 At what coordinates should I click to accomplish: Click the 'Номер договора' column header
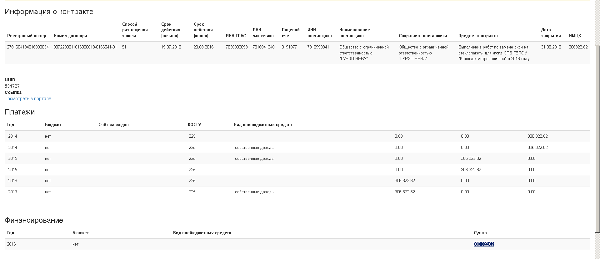coord(70,36)
